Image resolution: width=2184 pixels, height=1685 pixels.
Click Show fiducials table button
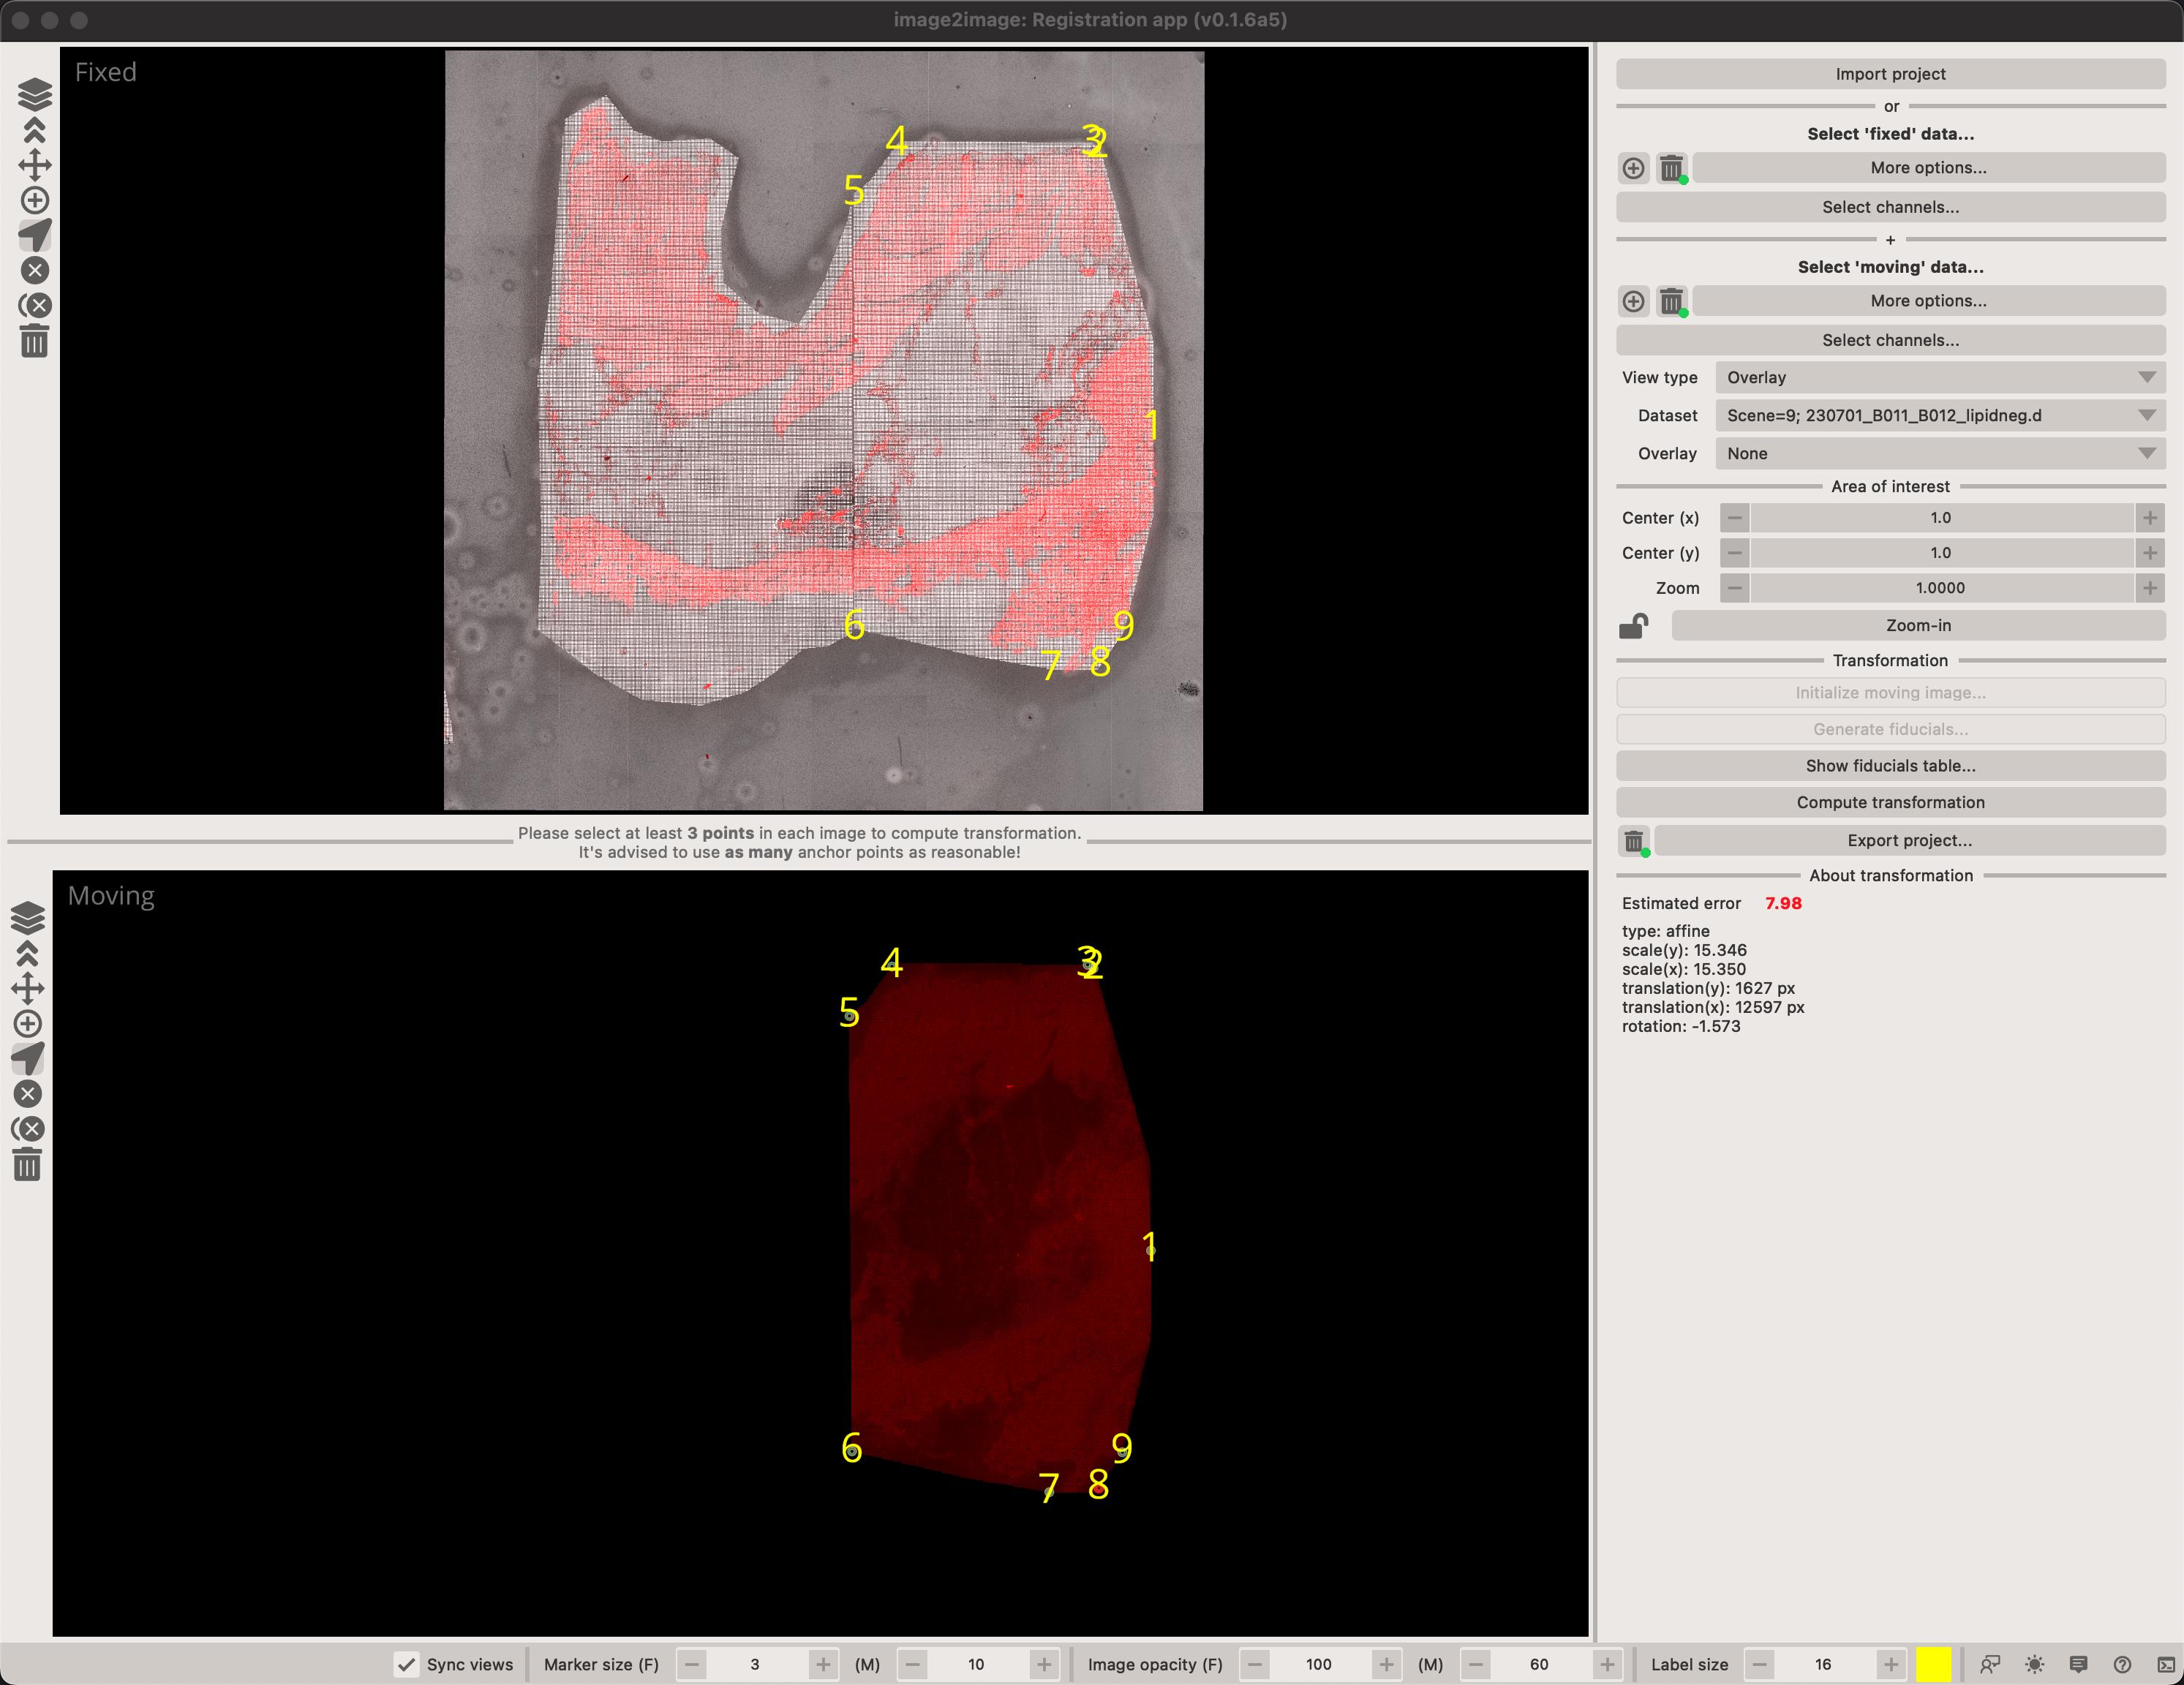pyautogui.click(x=1889, y=765)
